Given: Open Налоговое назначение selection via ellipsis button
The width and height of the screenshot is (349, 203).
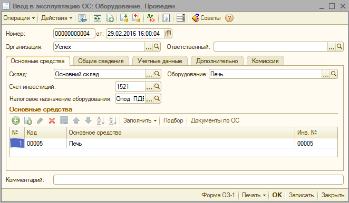Looking at the screenshot, I should point(149,99).
